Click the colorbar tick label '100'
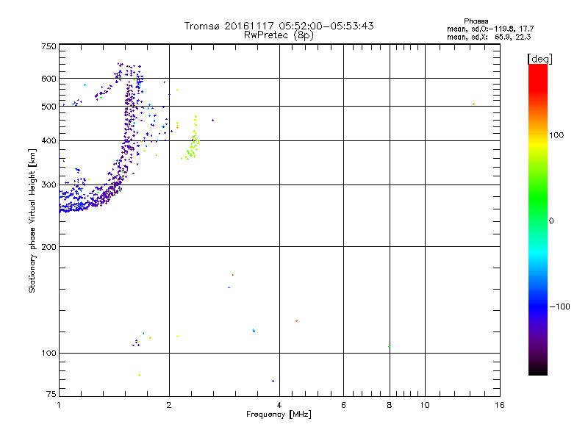This screenshot has height=441, width=588. tap(556, 135)
